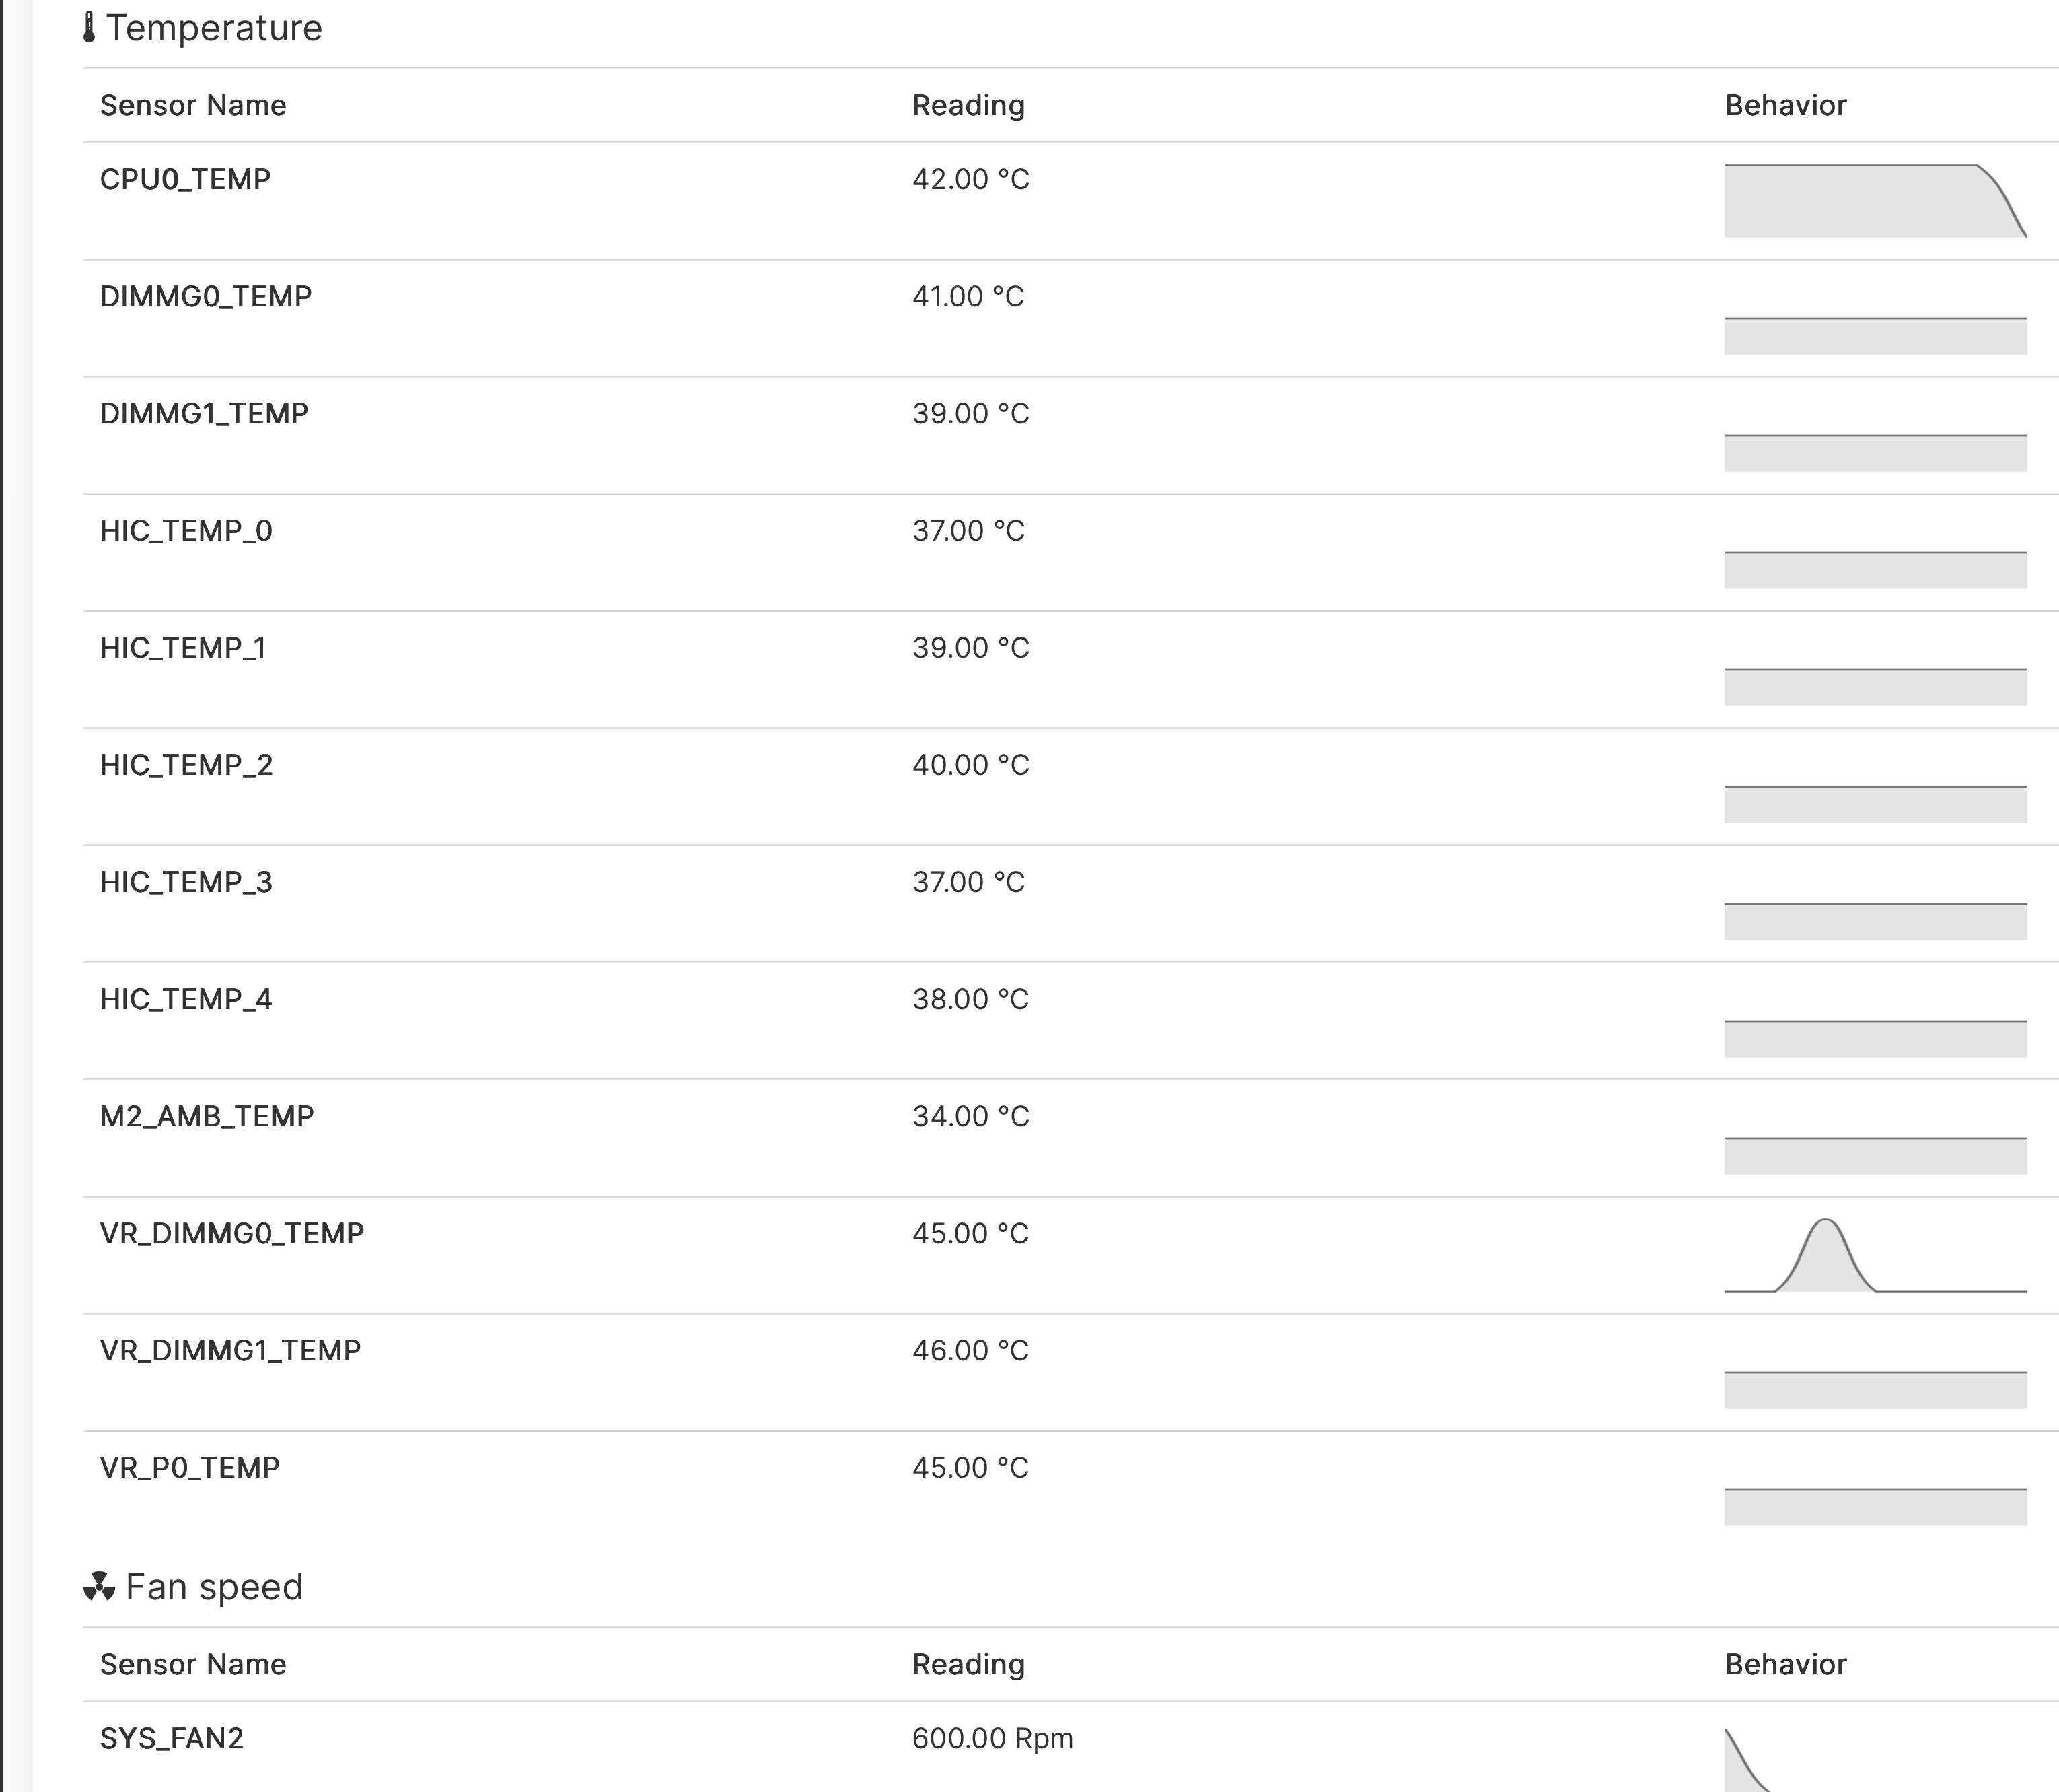The height and width of the screenshot is (1792, 2059).
Task: Click the Temperature table Sensor Name header
Action: [193, 105]
